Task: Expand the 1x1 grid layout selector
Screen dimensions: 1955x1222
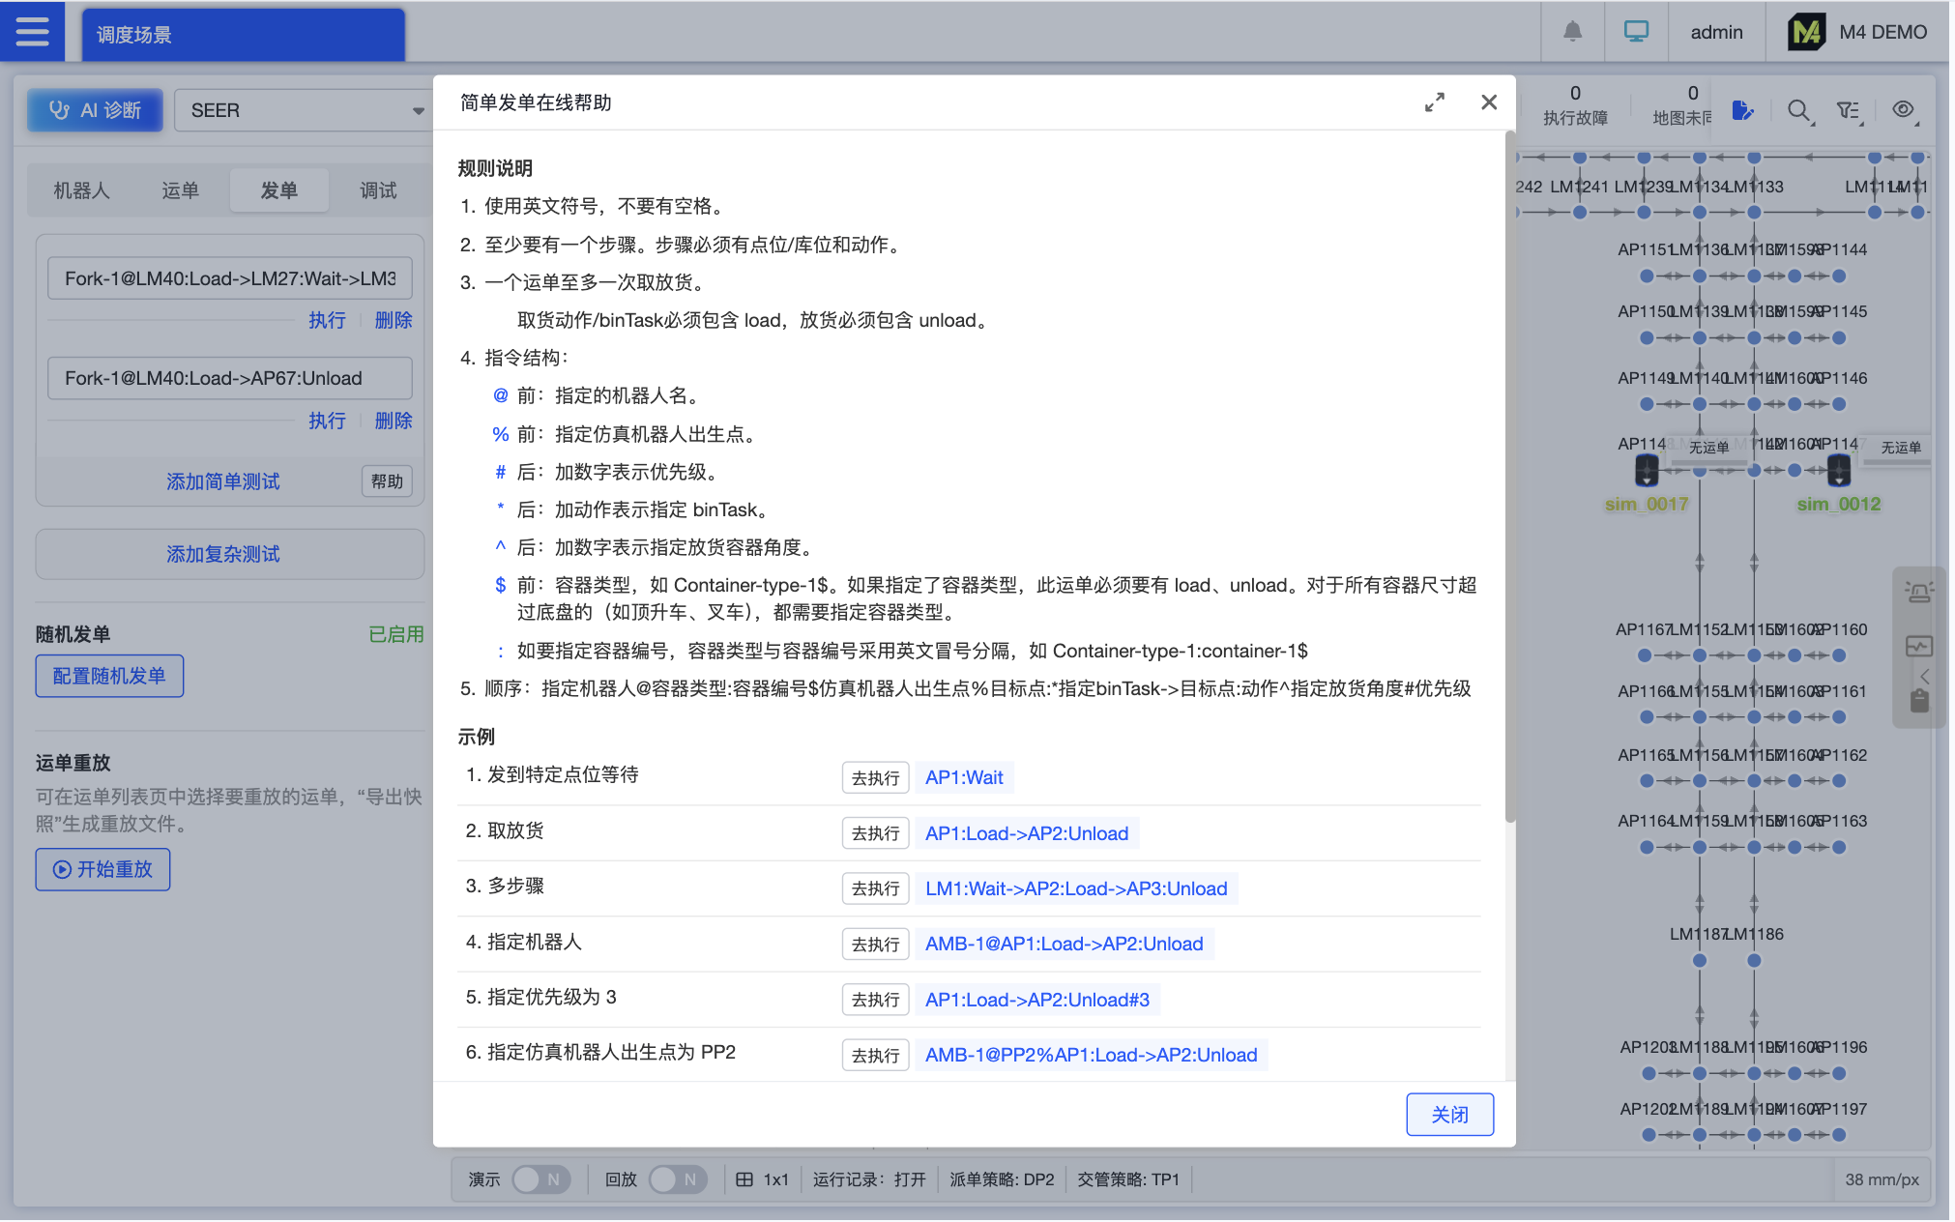Action: [x=763, y=1178]
